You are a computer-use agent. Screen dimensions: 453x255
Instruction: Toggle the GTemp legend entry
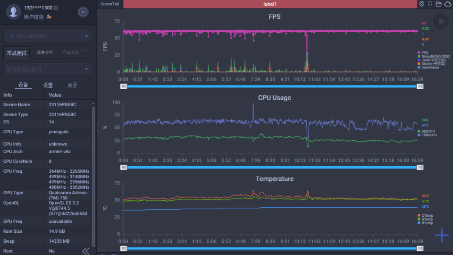(425, 220)
